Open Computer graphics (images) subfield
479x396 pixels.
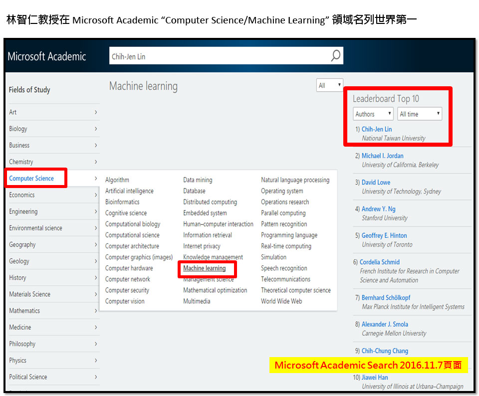tap(139, 257)
